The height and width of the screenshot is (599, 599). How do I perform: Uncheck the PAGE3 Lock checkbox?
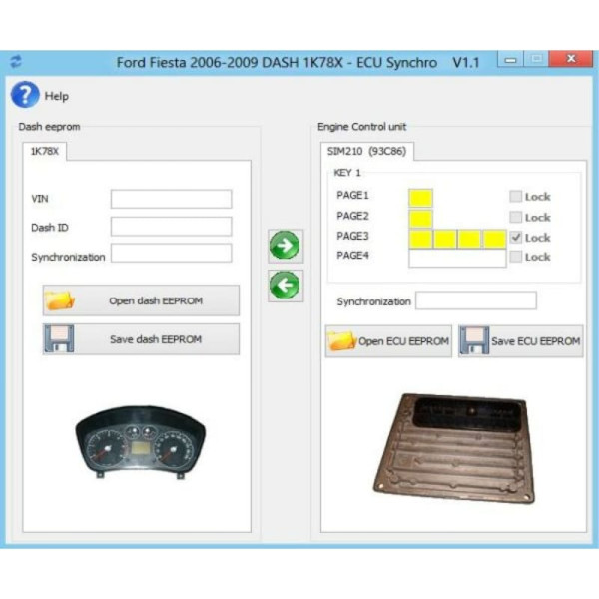click(x=515, y=238)
